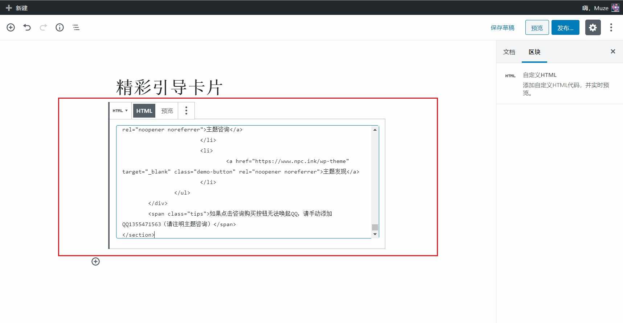Add block below the HTML block
Image resolution: width=623 pixels, height=323 pixels.
click(95, 262)
